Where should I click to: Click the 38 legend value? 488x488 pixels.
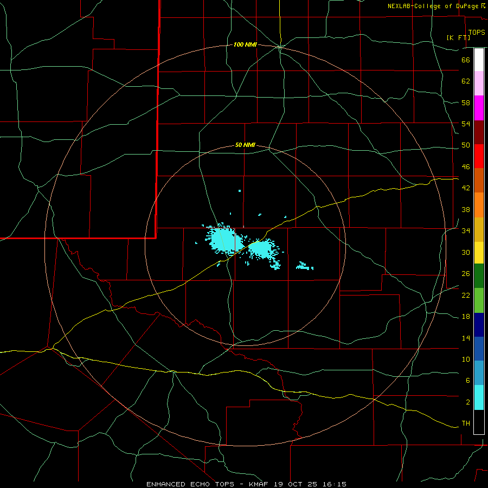pyautogui.click(x=466, y=209)
